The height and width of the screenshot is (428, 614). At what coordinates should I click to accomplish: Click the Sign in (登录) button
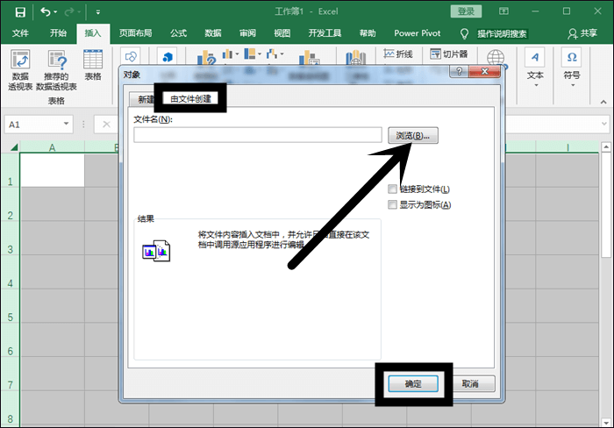tap(466, 11)
